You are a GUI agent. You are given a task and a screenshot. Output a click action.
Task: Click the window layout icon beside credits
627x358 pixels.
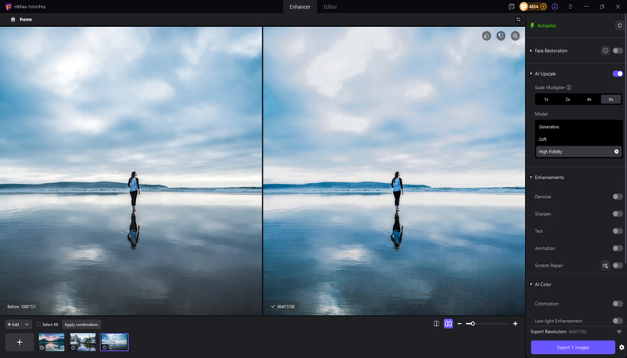pos(511,7)
